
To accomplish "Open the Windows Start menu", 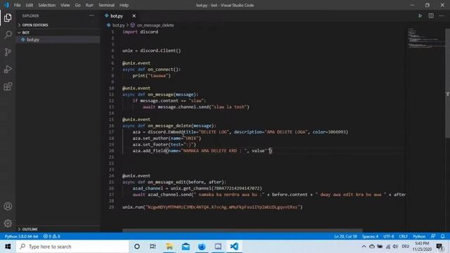I will click(x=8, y=247).
